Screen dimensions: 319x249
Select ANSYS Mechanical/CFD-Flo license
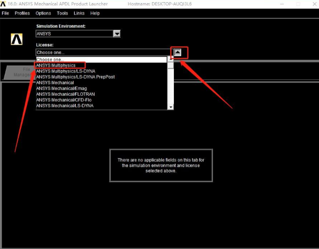pos(101,100)
